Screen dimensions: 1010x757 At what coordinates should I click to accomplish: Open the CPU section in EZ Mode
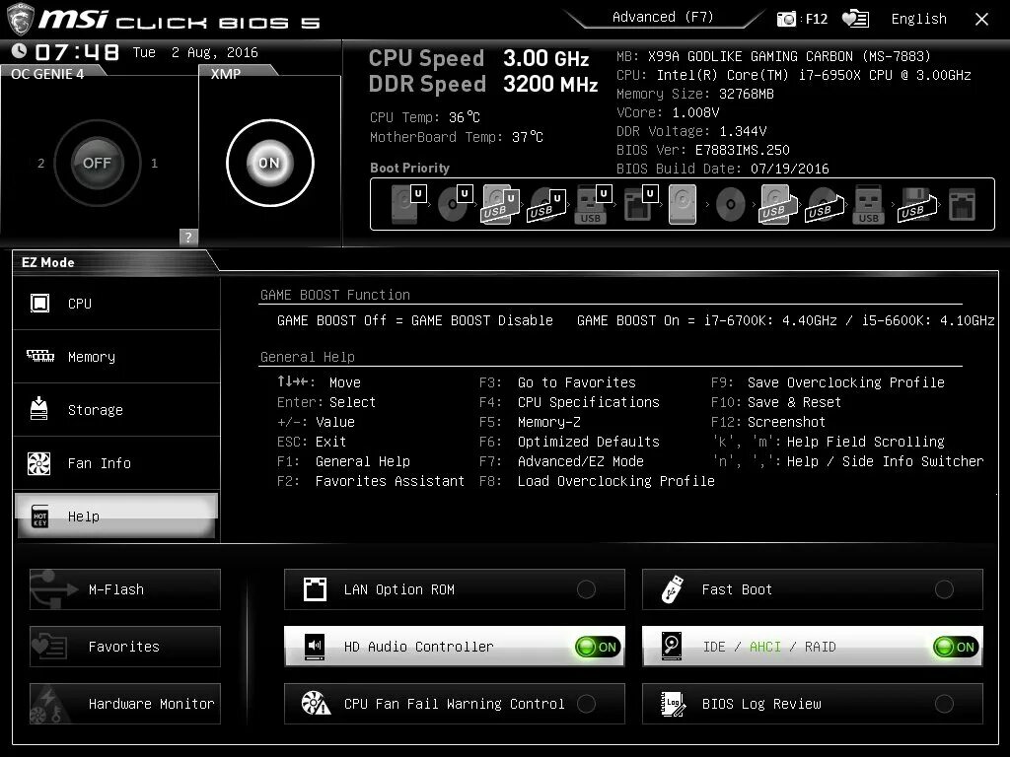(x=116, y=304)
